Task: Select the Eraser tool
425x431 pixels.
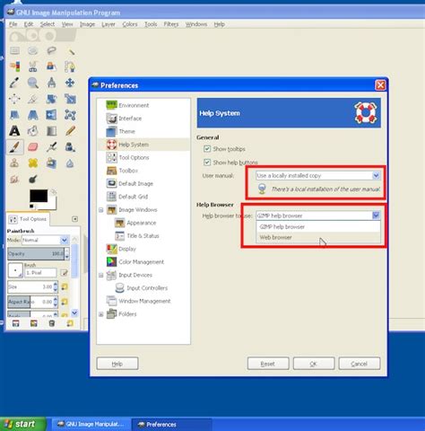Action: (33, 147)
